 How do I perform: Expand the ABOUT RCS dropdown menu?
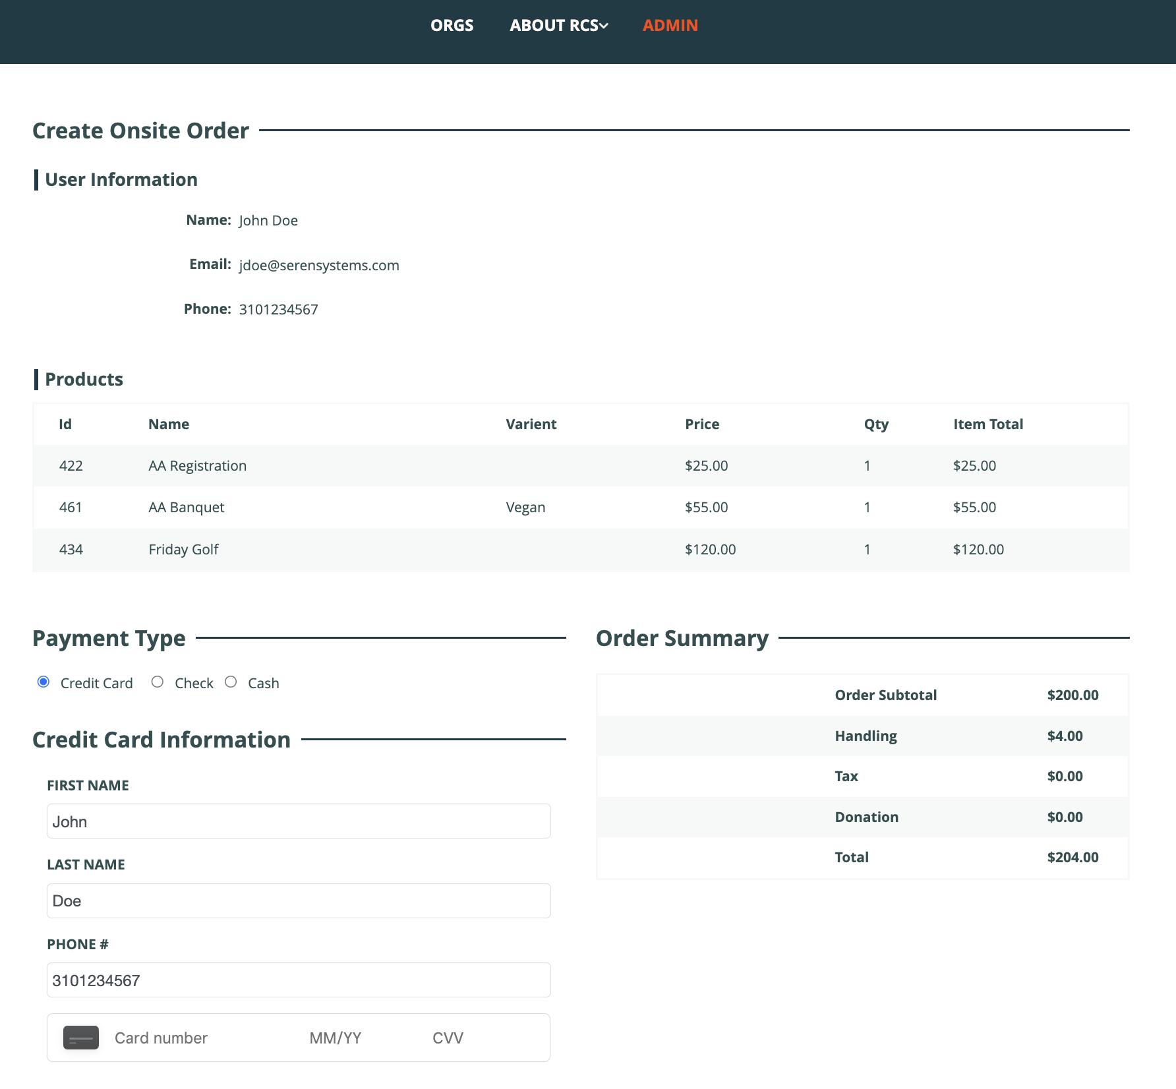pyautogui.click(x=558, y=25)
